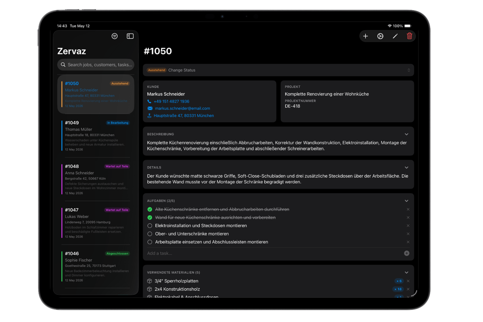Click box icon of 3/4" Sperrholzplatten
483x322 pixels.
pyautogui.click(x=149, y=281)
